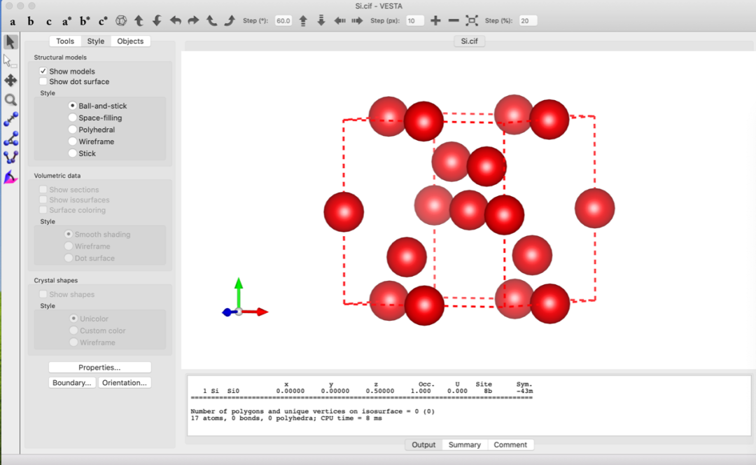View the structure along the b axis
Viewport: 756px width, 465px height.
tap(30, 21)
